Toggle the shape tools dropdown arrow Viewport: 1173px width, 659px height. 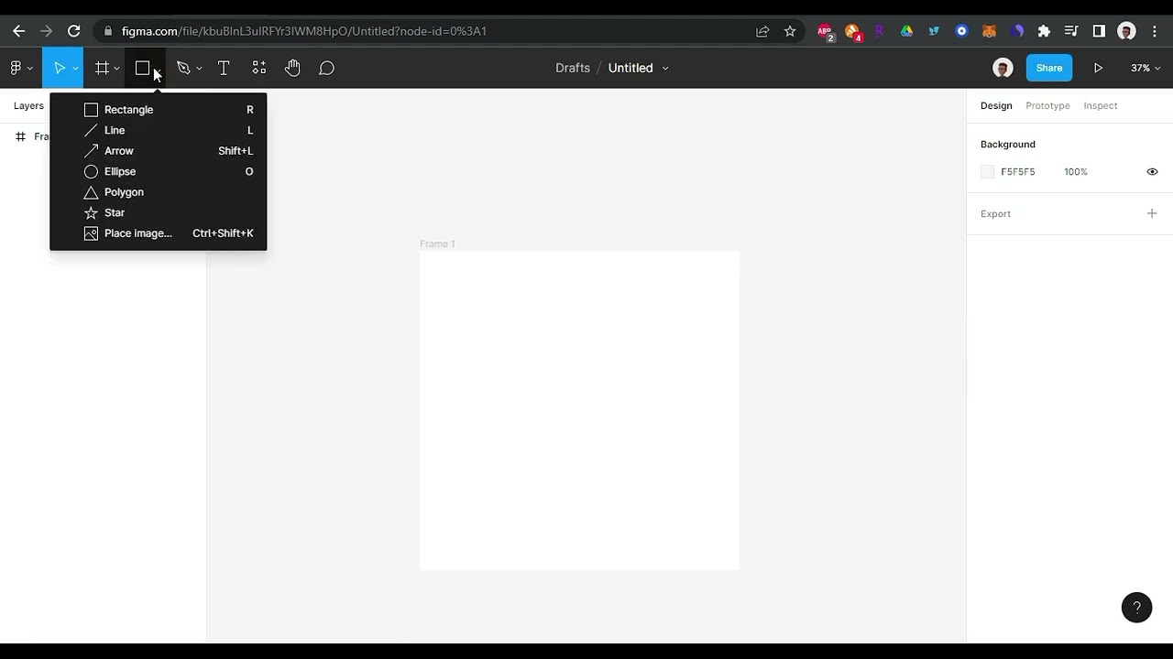pyautogui.click(x=158, y=69)
